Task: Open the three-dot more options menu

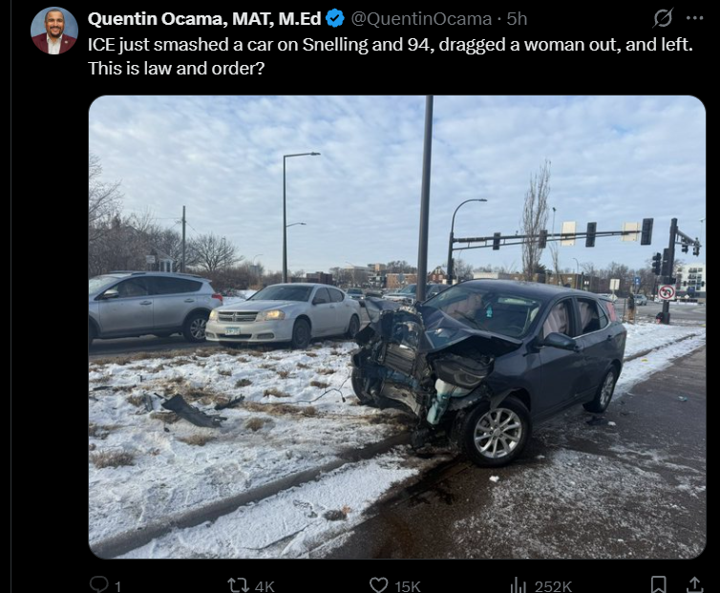Action: [x=694, y=18]
